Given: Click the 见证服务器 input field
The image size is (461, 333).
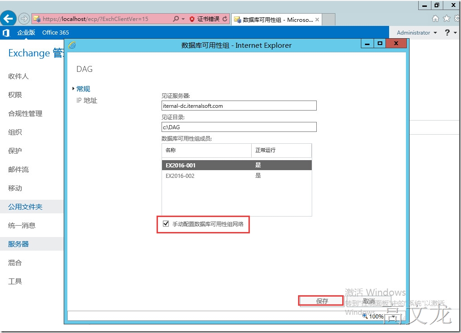Looking at the screenshot, I should tap(239, 106).
